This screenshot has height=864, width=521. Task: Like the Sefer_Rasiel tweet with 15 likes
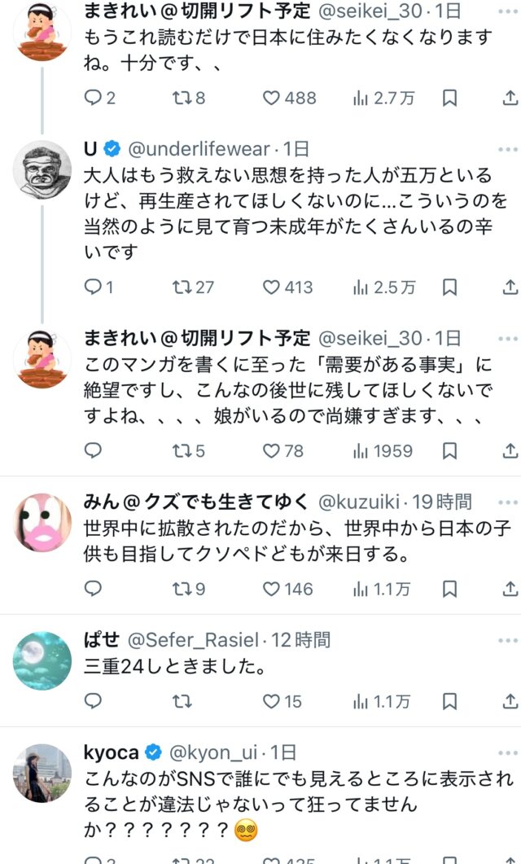tap(282, 701)
